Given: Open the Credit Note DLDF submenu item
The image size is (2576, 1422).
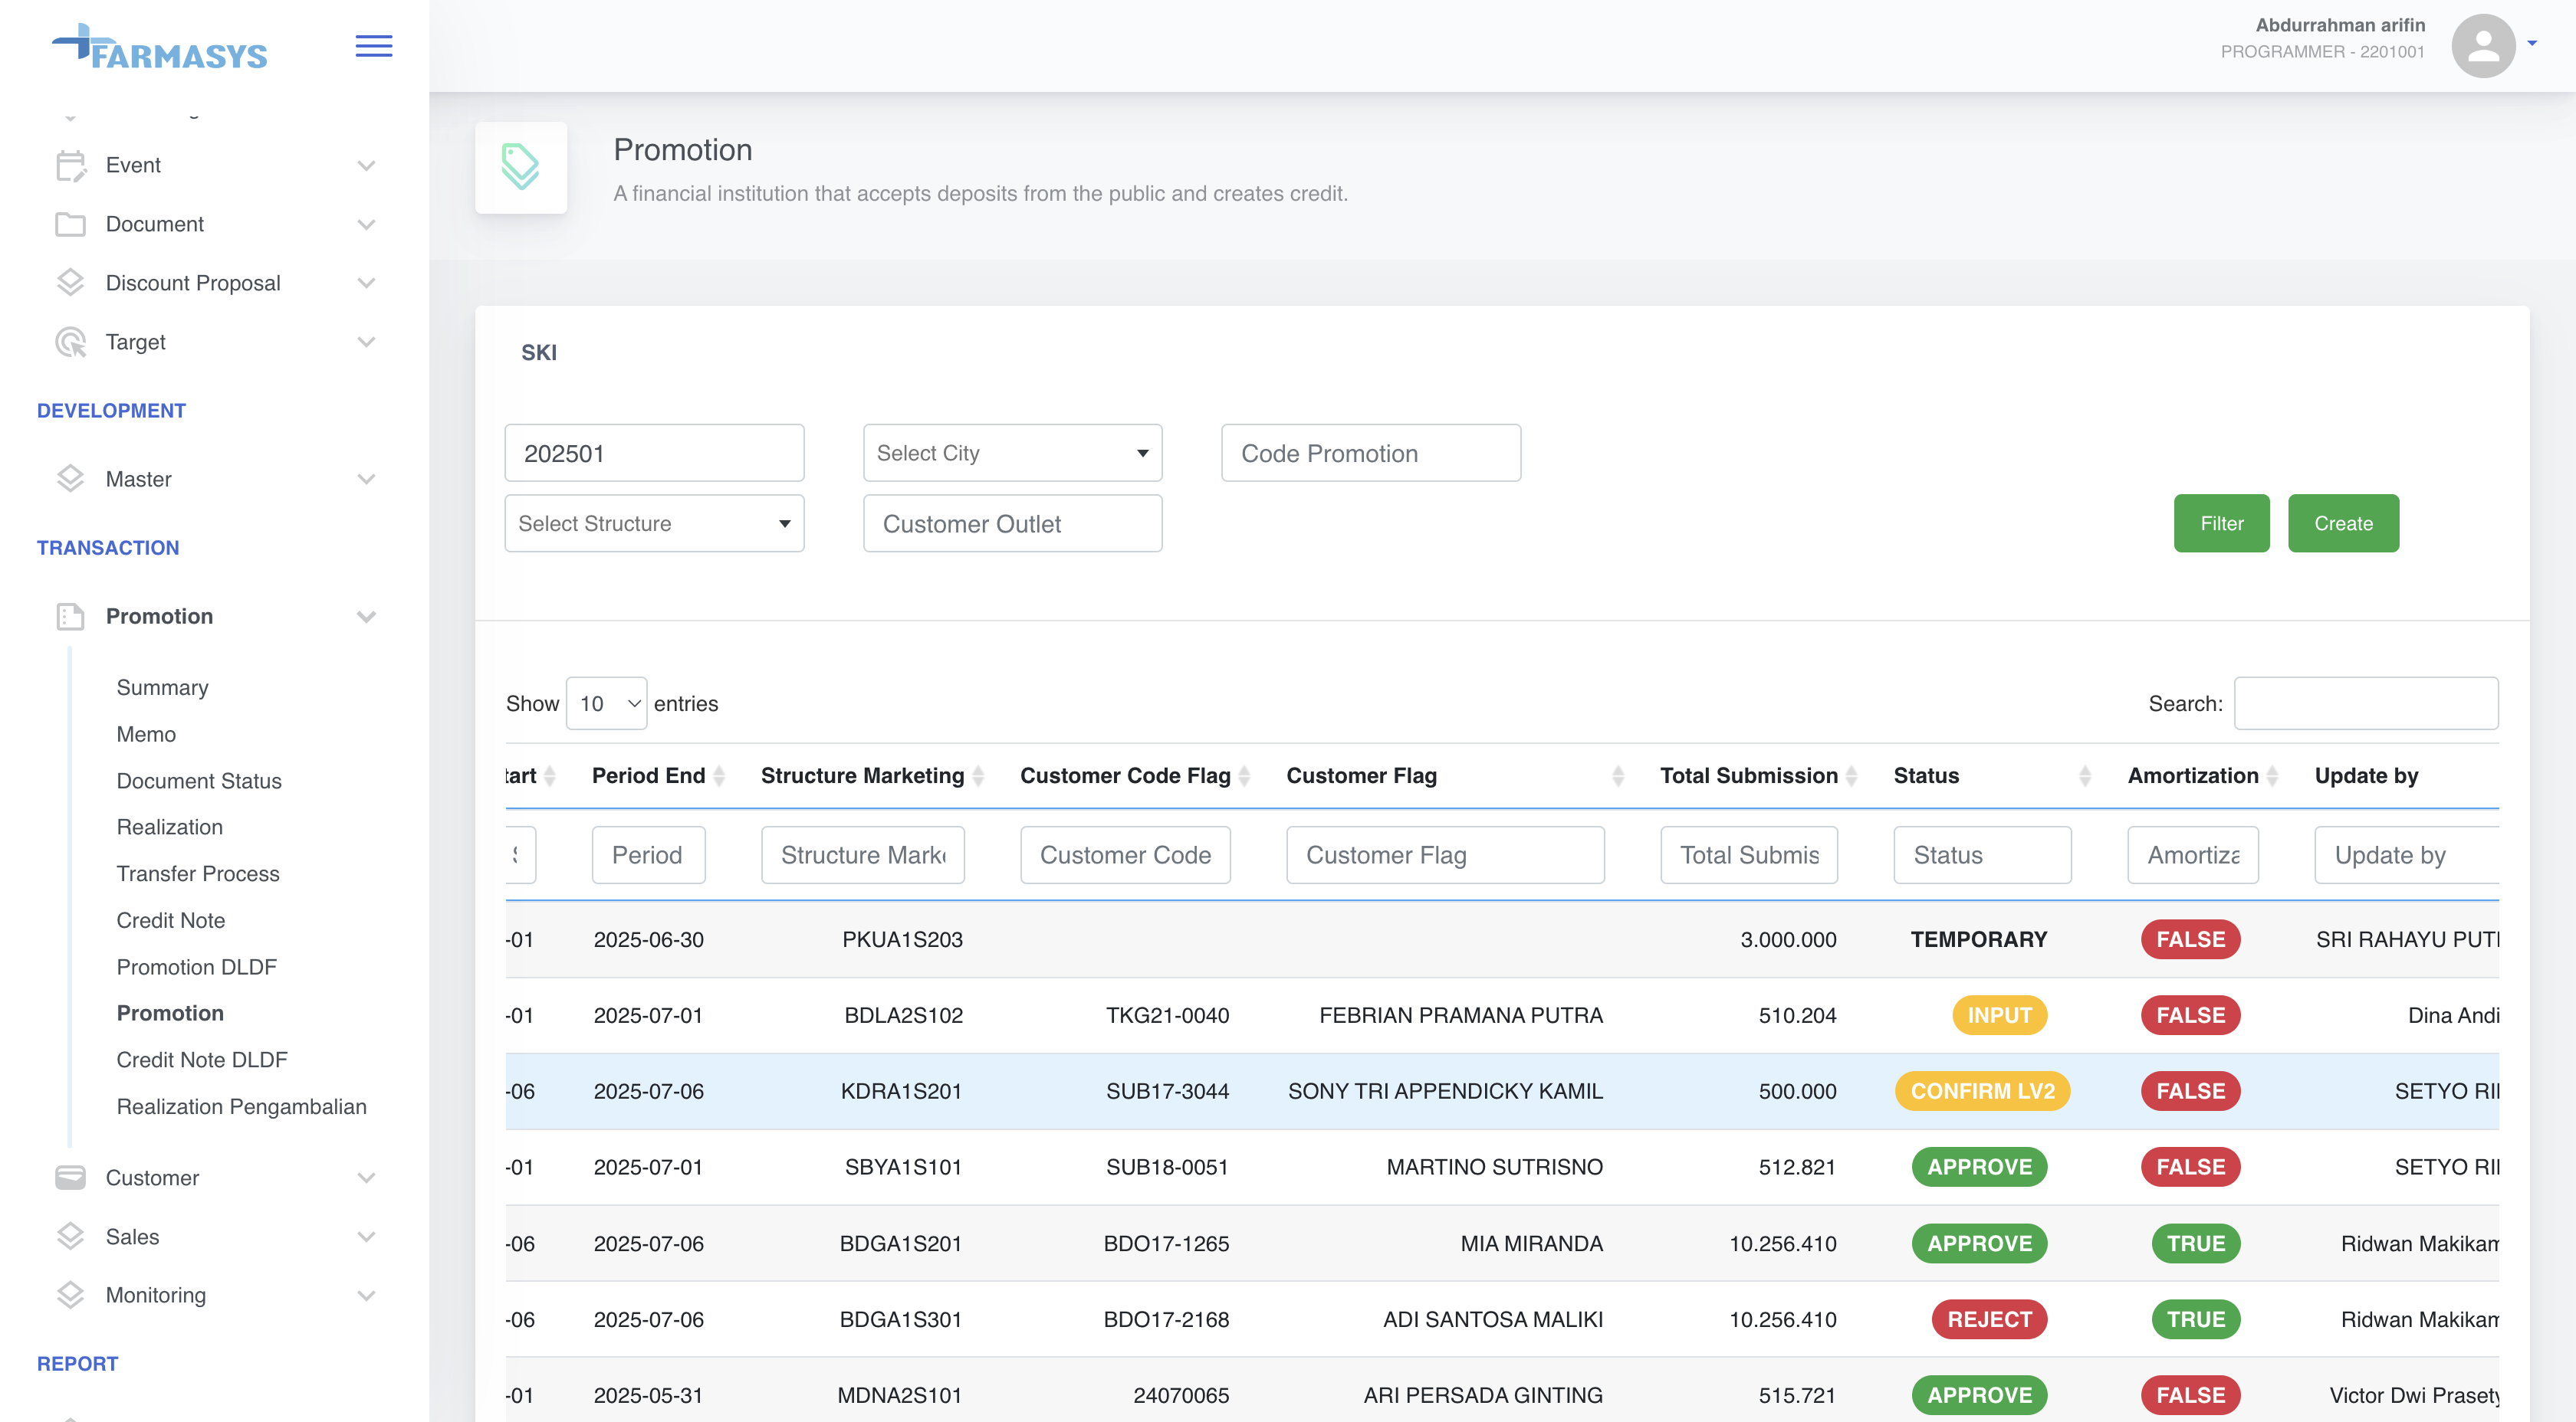Looking at the screenshot, I should point(202,1060).
